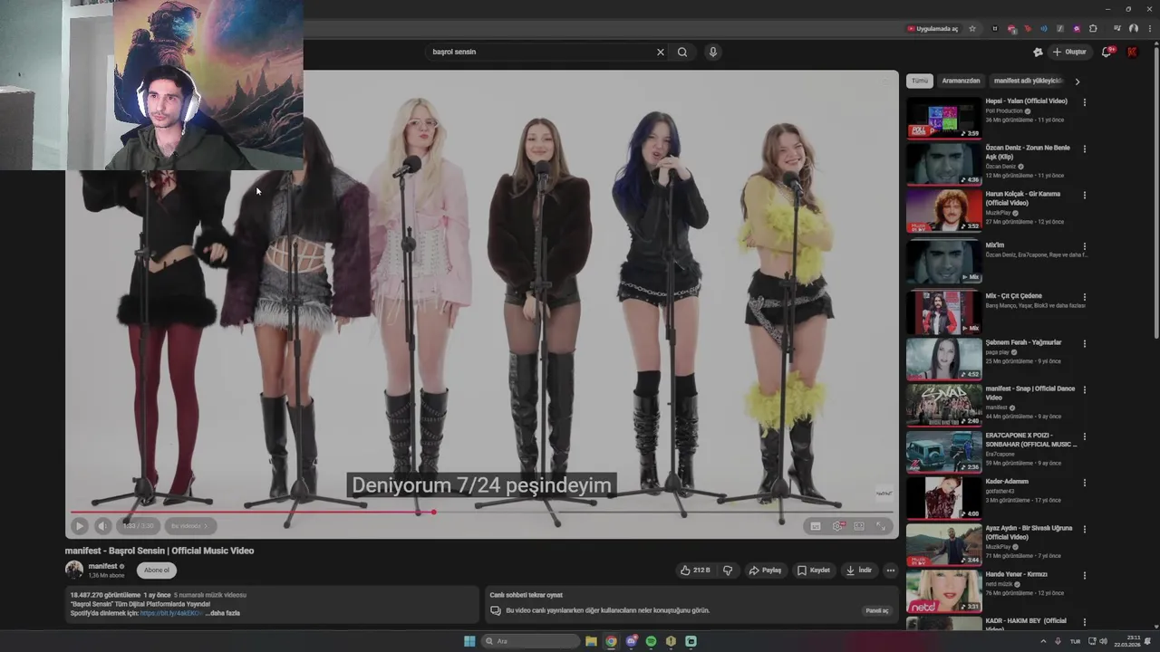The height and width of the screenshot is (652, 1160).
Task: Open 'Hepsi - Yalan' video thumbnail
Action: pyautogui.click(x=943, y=118)
